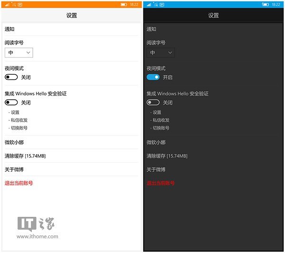Click red 退出当前账号 link in light theme
This screenshot has width=285, height=253.
(19, 183)
